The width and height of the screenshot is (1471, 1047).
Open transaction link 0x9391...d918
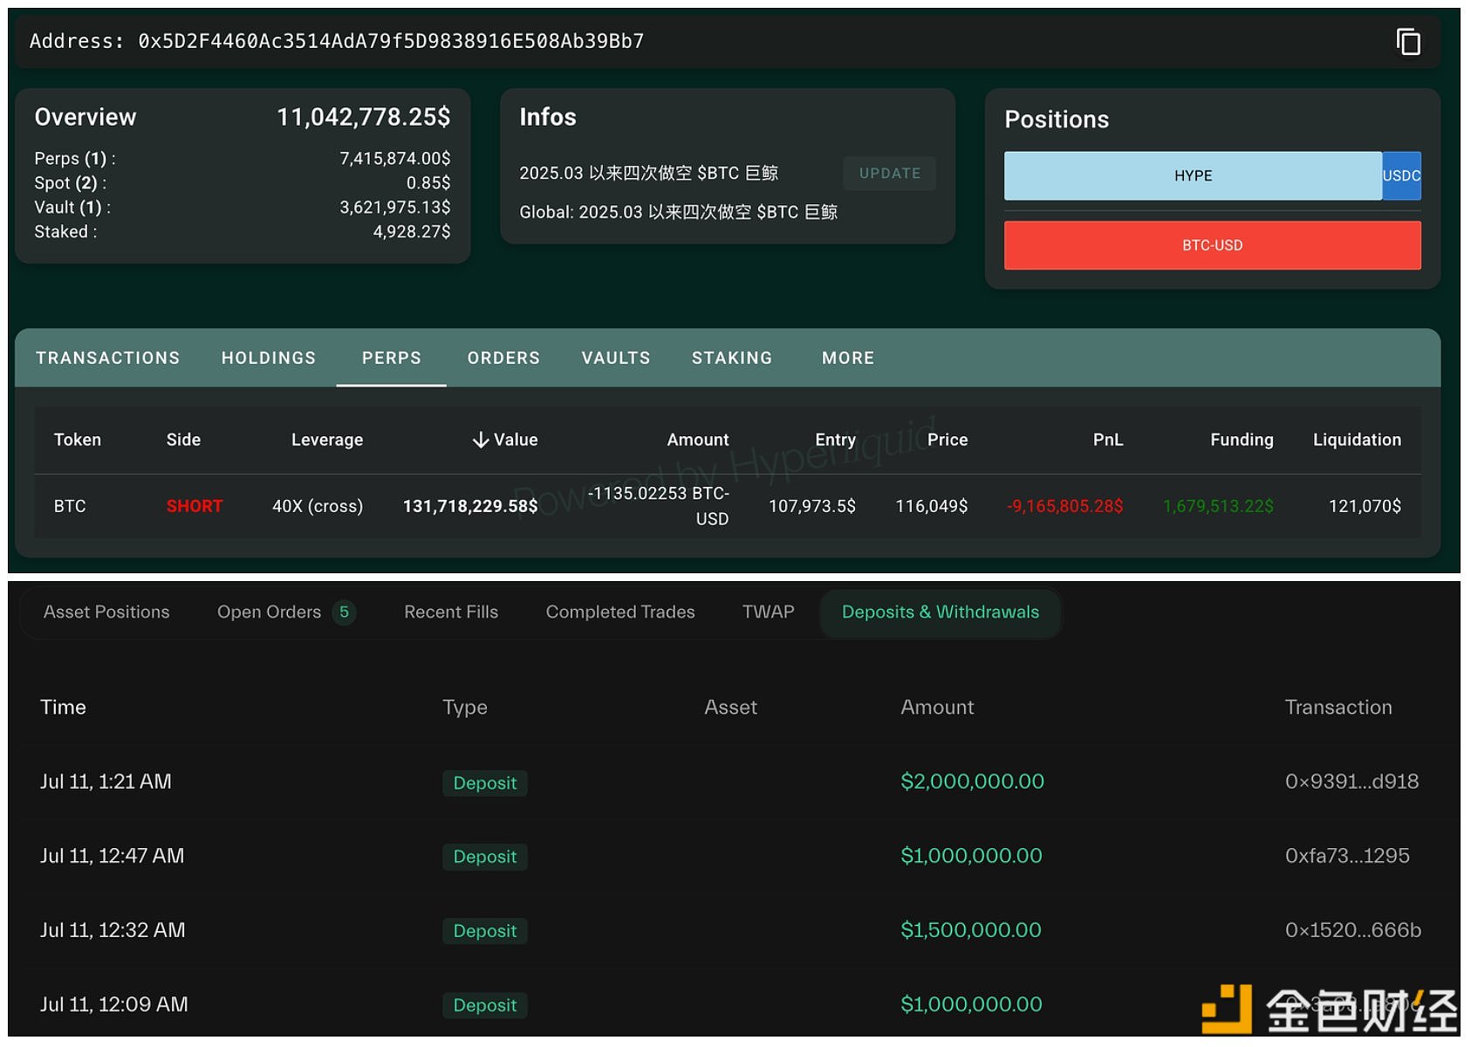[1351, 782]
